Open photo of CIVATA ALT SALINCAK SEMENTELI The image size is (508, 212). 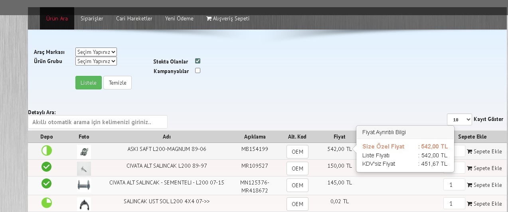84,185
